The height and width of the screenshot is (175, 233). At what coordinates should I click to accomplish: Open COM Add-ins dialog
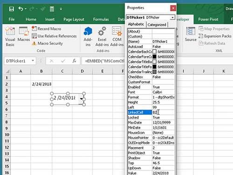[117, 36]
